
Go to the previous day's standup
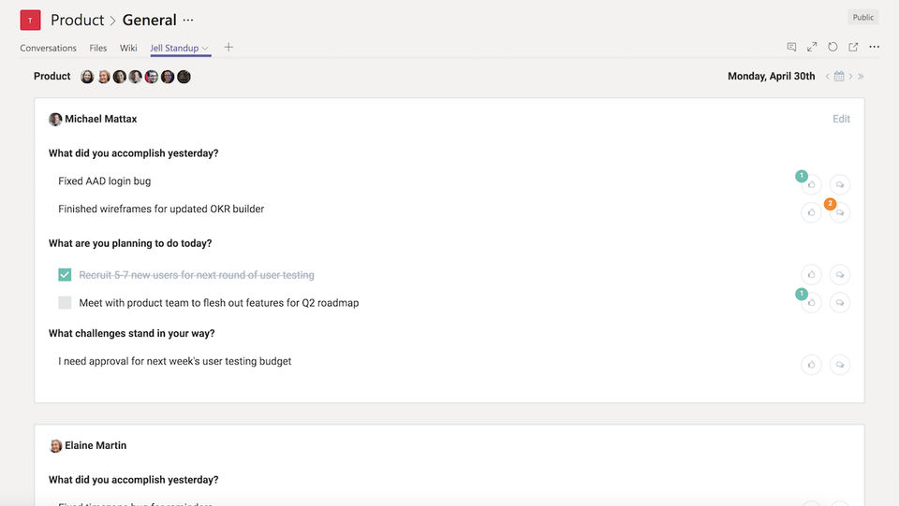[828, 77]
